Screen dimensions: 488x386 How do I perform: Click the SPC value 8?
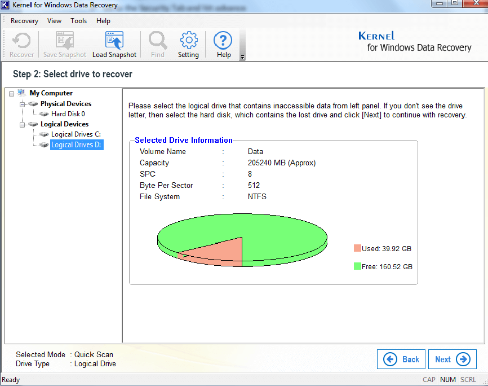[x=250, y=174]
